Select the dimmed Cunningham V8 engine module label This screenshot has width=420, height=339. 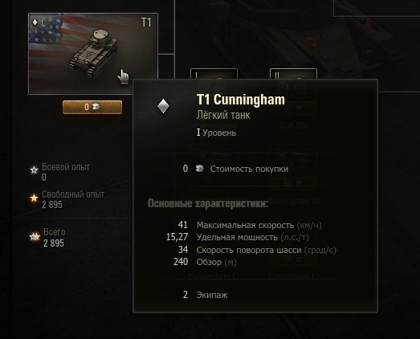294,202
